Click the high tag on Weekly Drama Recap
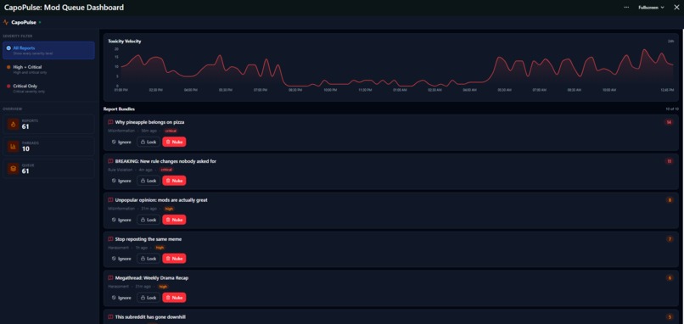Viewport: 684px width, 324px height. coord(163,287)
